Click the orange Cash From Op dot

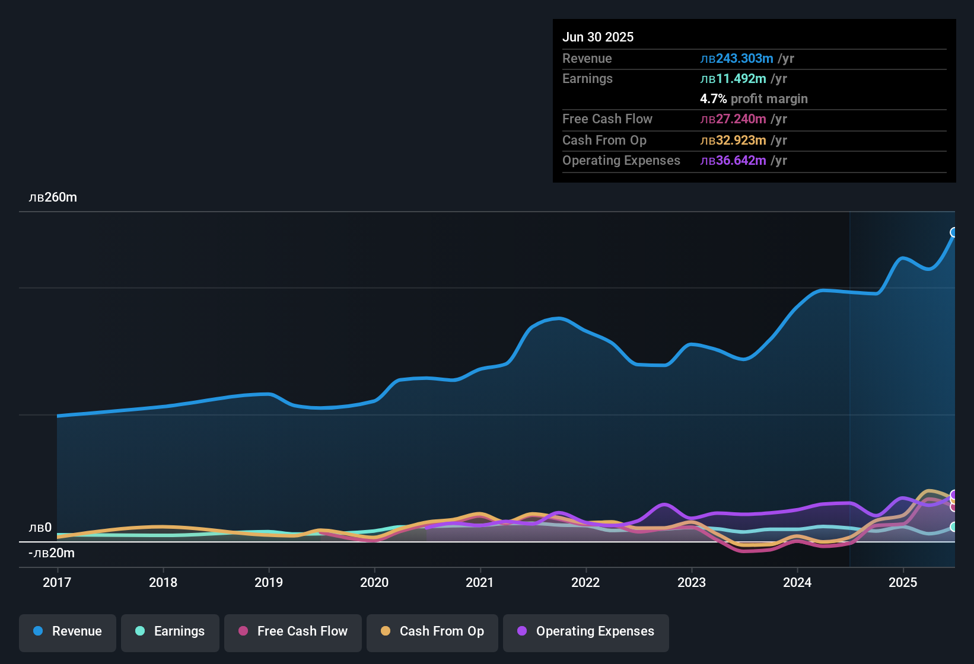click(x=386, y=631)
